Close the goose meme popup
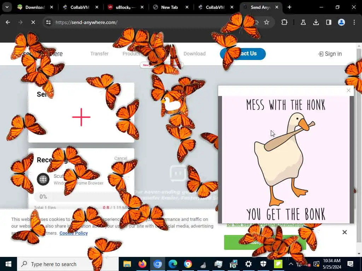 coord(349,91)
